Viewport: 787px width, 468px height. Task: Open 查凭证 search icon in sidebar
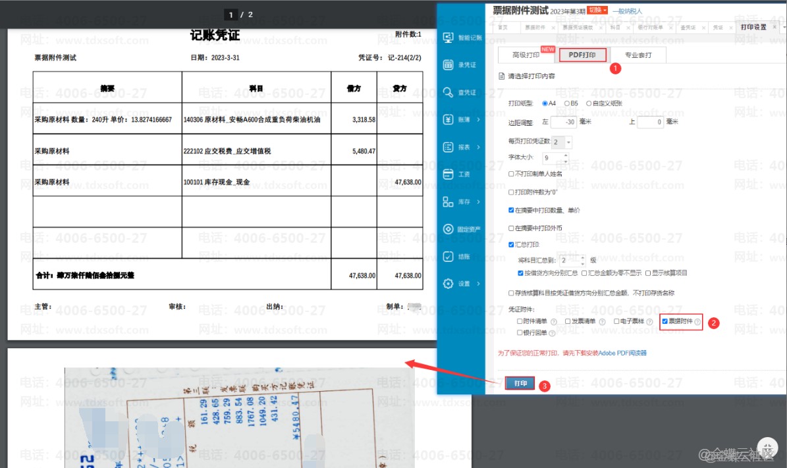click(x=448, y=93)
